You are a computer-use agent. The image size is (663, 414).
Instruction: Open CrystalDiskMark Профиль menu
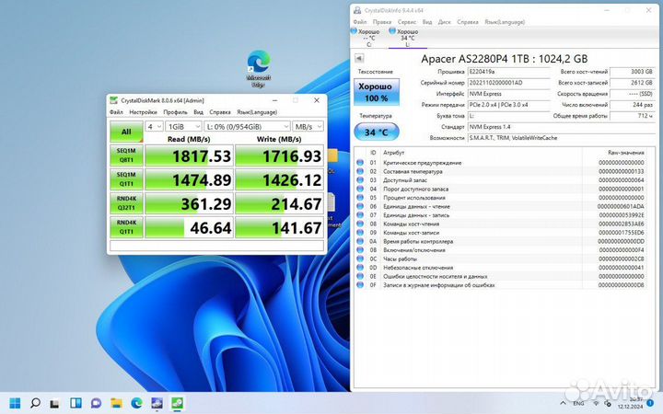(x=175, y=112)
